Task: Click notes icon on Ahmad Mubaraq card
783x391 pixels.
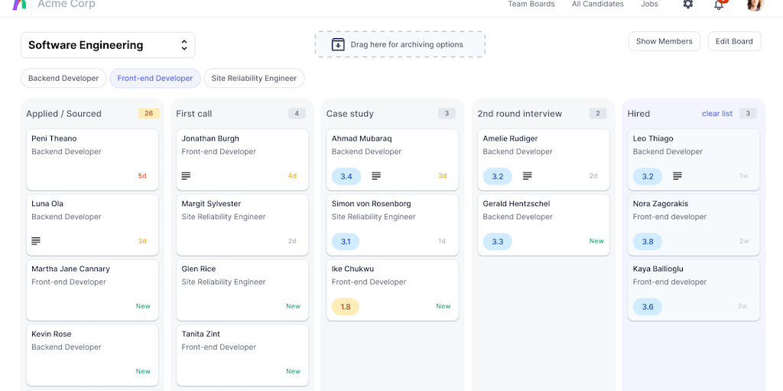Action: pyautogui.click(x=376, y=176)
